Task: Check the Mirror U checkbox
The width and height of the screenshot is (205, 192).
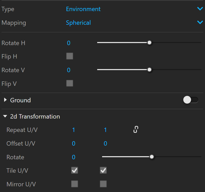Action: (x=74, y=184)
